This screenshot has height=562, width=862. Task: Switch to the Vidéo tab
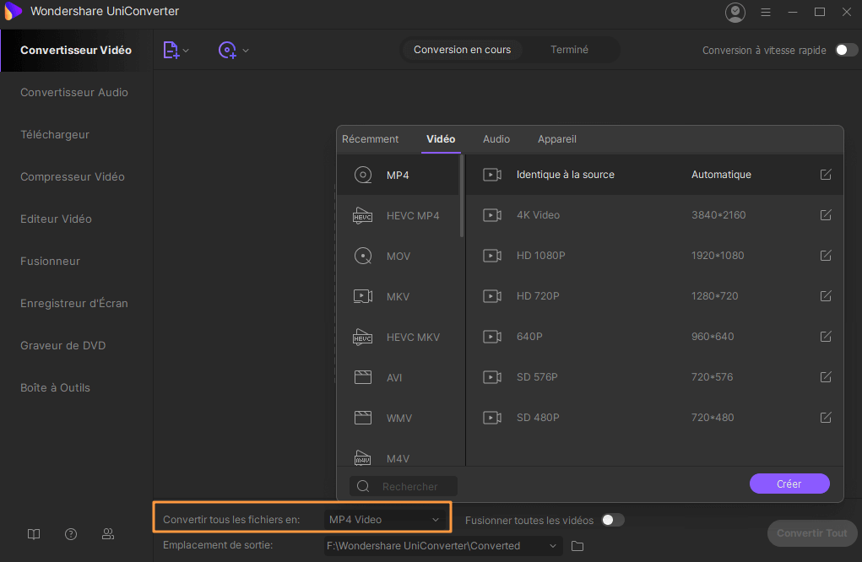pyautogui.click(x=441, y=139)
